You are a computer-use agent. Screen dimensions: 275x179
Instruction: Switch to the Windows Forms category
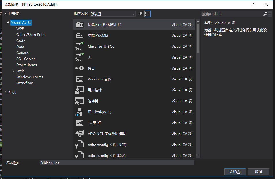[30, 77]
